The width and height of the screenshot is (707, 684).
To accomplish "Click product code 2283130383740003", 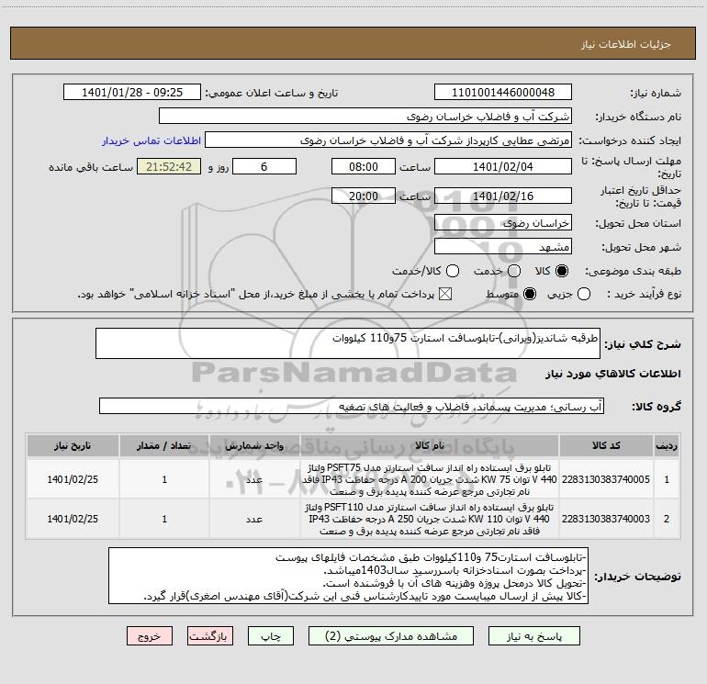I will pos(606,519).
